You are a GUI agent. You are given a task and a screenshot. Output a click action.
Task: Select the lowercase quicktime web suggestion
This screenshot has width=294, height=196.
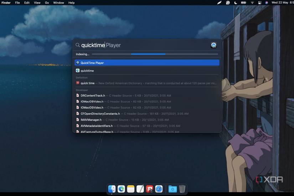(147, 71)
